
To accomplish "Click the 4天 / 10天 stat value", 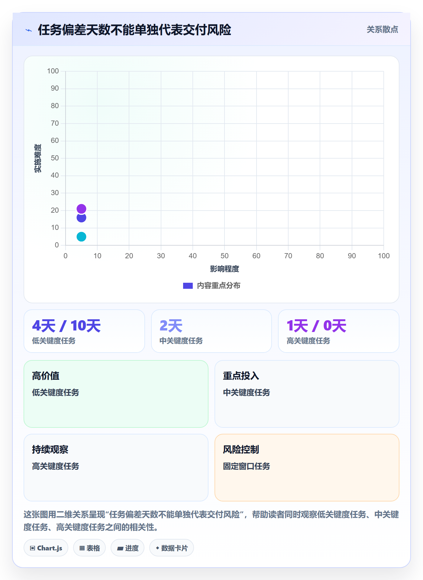I will pos(66,326).
